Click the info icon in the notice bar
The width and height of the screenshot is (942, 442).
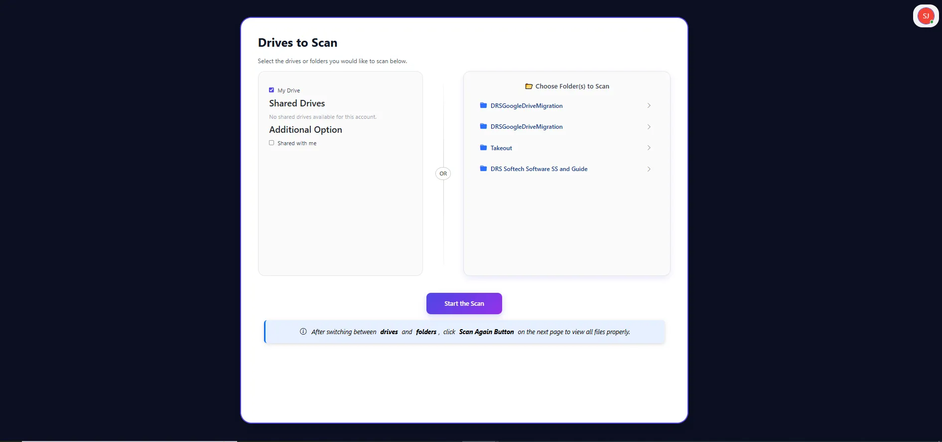(x=303, y=332)
